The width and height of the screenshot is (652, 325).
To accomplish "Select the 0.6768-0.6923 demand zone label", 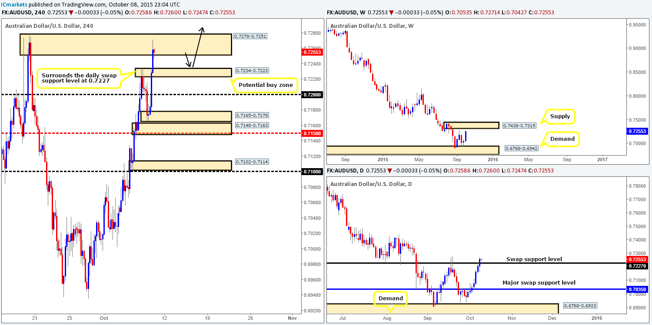I will pyautogui.click(x=580, y=305).
